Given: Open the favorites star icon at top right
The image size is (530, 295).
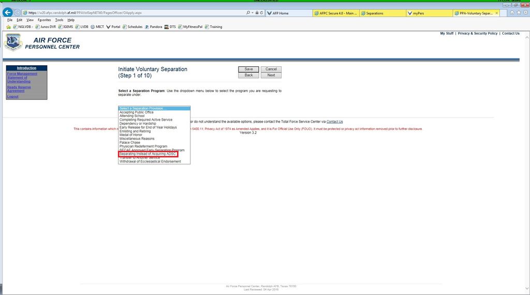Looking at the screenshot, I should point(519,12).
